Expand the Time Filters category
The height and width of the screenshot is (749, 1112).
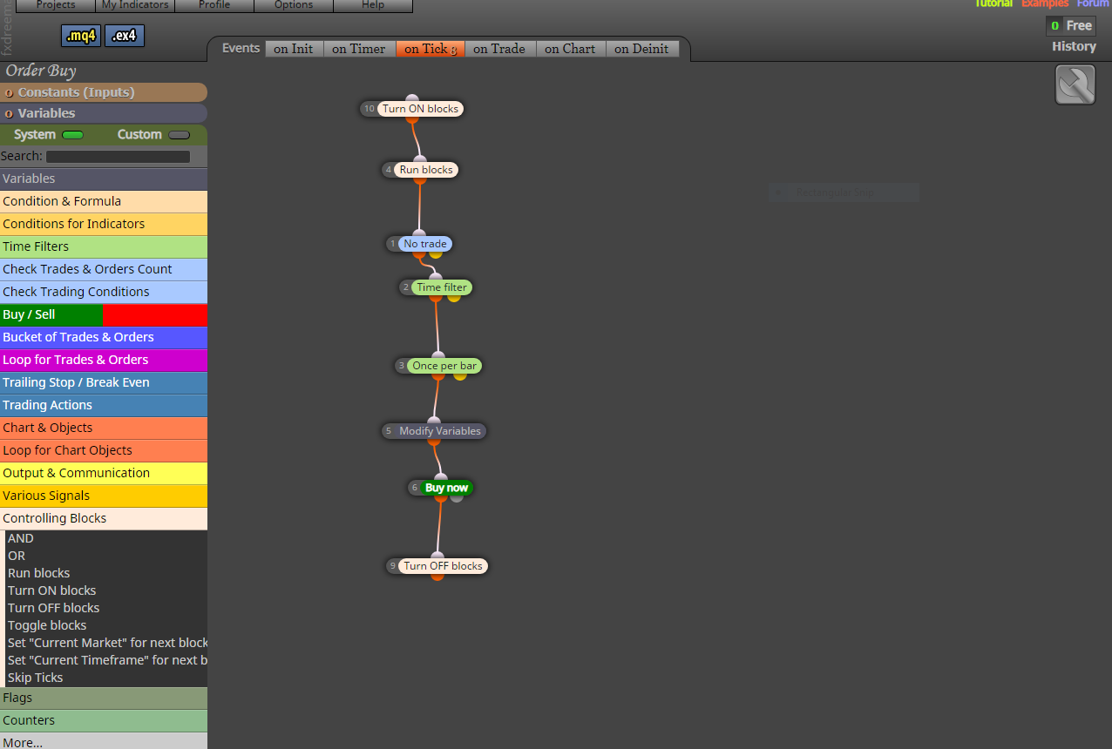tap(104, 246)
